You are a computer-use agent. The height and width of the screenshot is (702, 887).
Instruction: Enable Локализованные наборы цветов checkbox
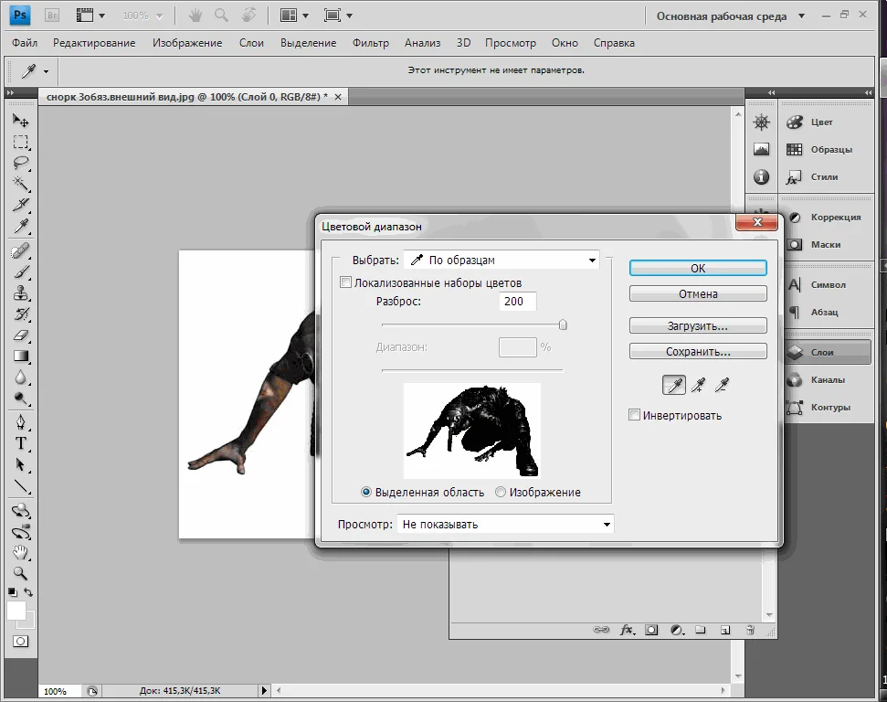345,283
